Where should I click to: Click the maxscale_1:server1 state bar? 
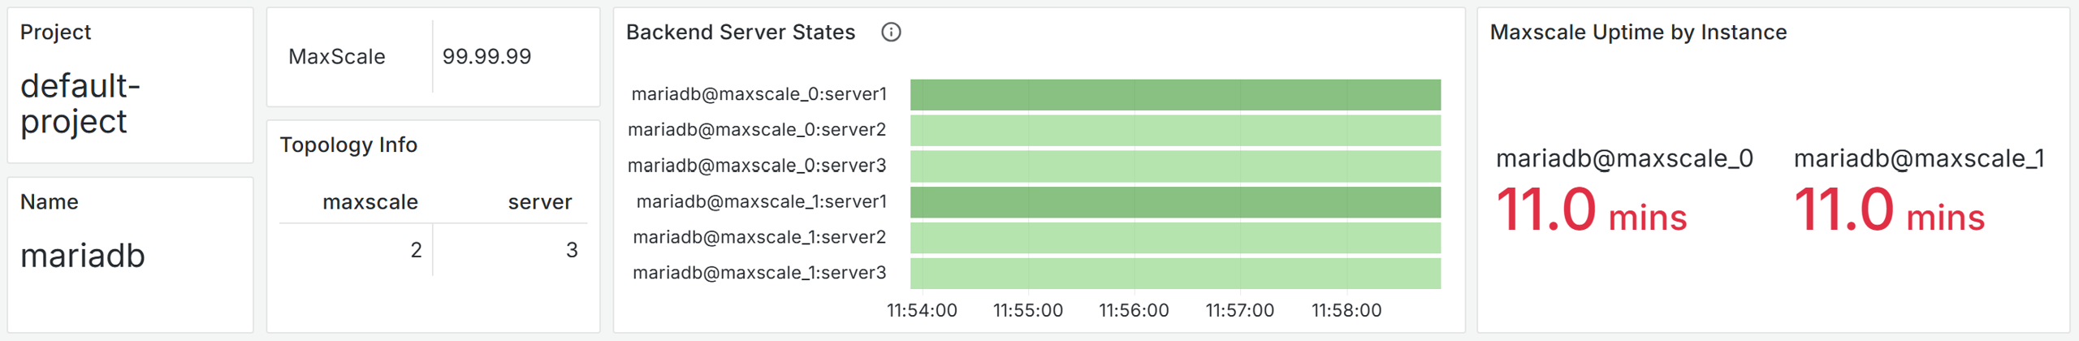(x=1174, y=202)
